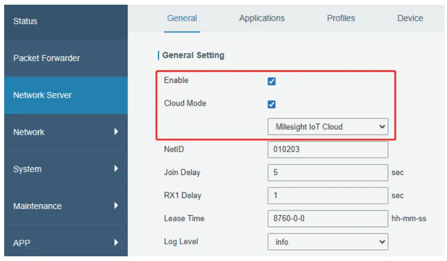This screenshot has width=447, height=261.
Task: Focus the RX1 Delay input field
Action: [x=328, y=195]
